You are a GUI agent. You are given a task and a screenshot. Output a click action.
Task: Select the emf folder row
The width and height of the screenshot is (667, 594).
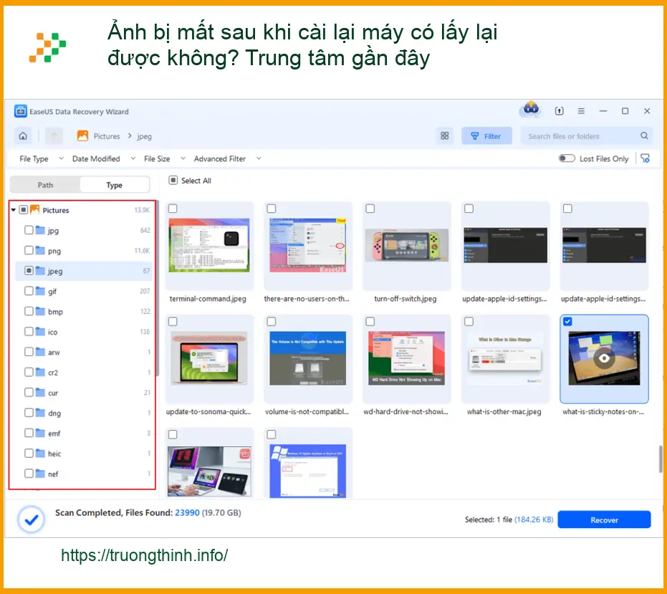pyautogui.click(x=83, y=433)
